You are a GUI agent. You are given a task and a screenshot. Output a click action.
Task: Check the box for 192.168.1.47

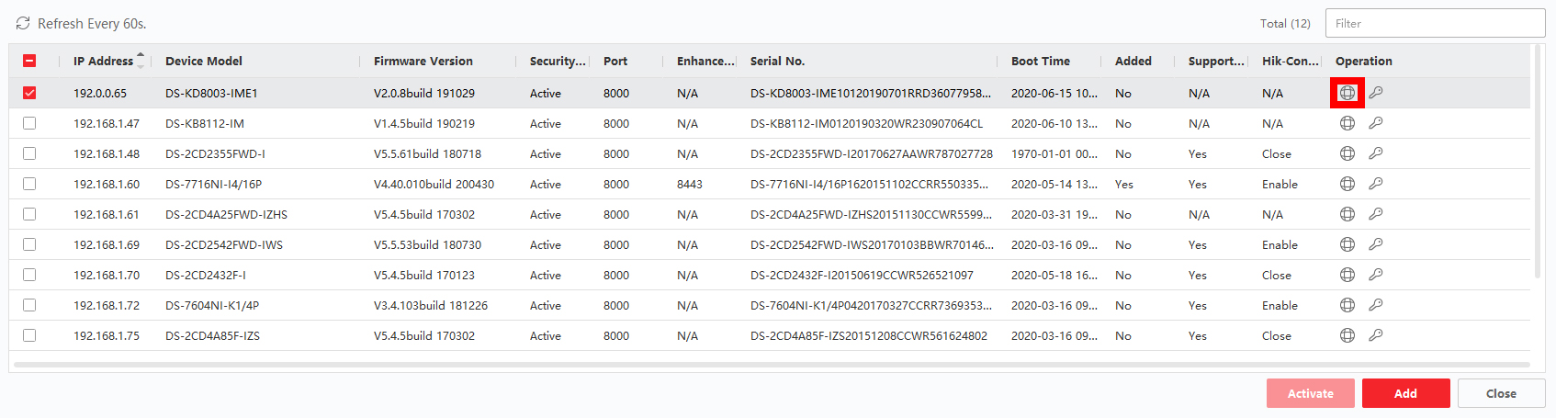tap(29, 123)
